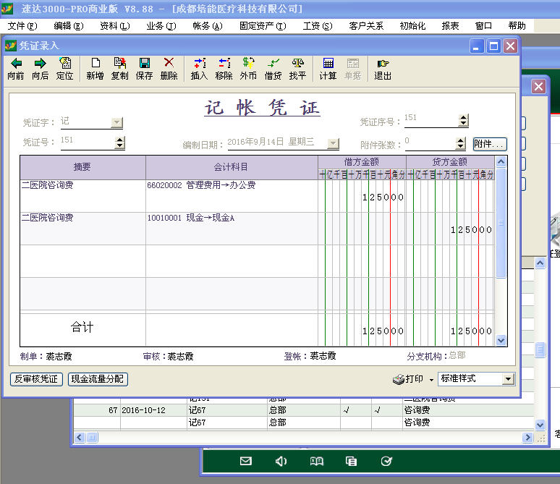Click the first row 摘要 cell 二医院咨询费

tap(82, 196)
